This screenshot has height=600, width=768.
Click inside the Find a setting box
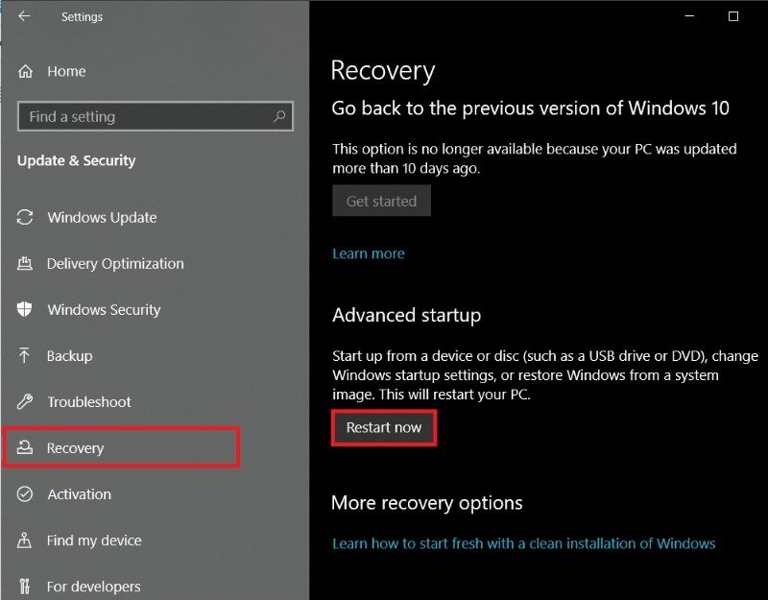point(144,116)
